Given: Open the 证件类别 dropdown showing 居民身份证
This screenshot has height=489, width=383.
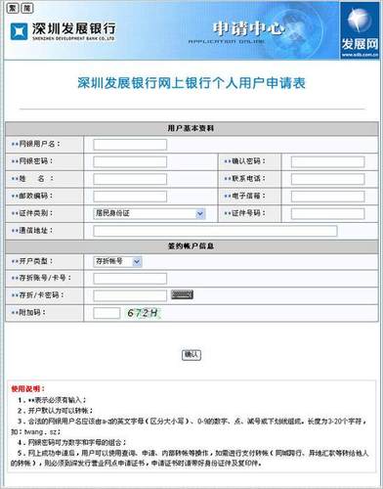Looking at the screenshot, I should pyautogui.click(x=149, y=213).
